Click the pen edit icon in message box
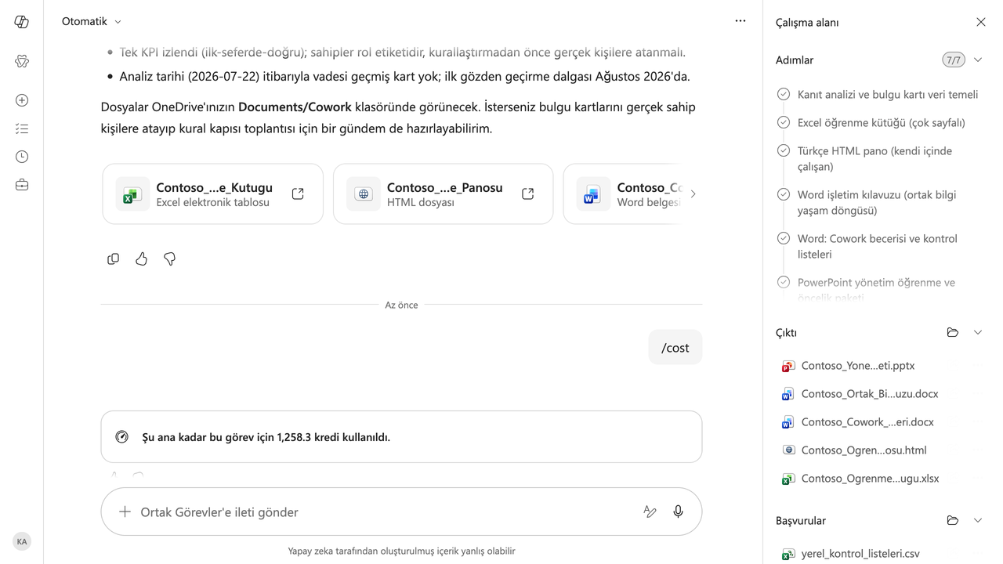The width and height of the screenshot is (1003, 564). click(650, 512)
